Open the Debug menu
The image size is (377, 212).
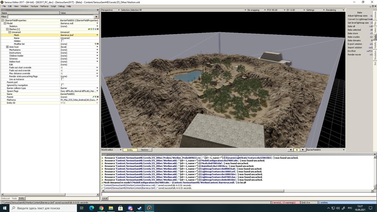coord(61,6)
